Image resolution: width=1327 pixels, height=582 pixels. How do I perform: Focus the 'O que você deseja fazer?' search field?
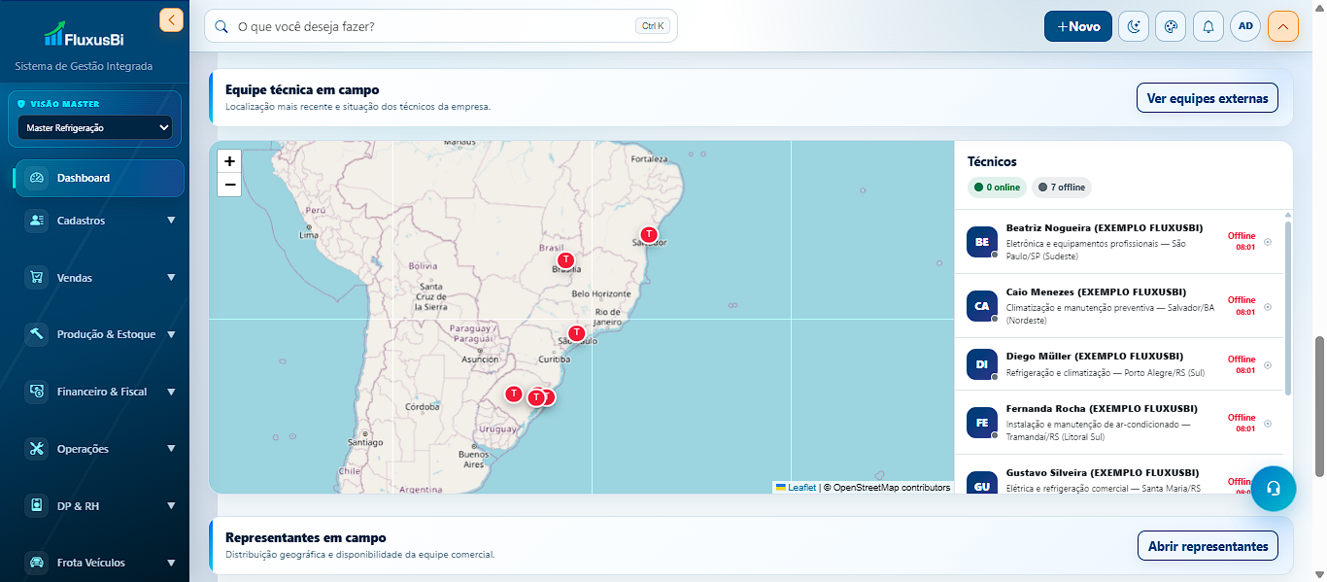pyautogui.click(x=440, y=26)
